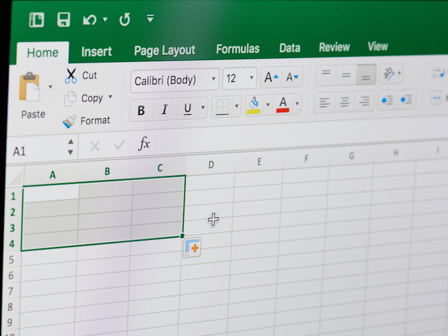This screenshot has height=336, width=448.
Task: Toggle Bold formatting
Action: (x=141, y=110)
